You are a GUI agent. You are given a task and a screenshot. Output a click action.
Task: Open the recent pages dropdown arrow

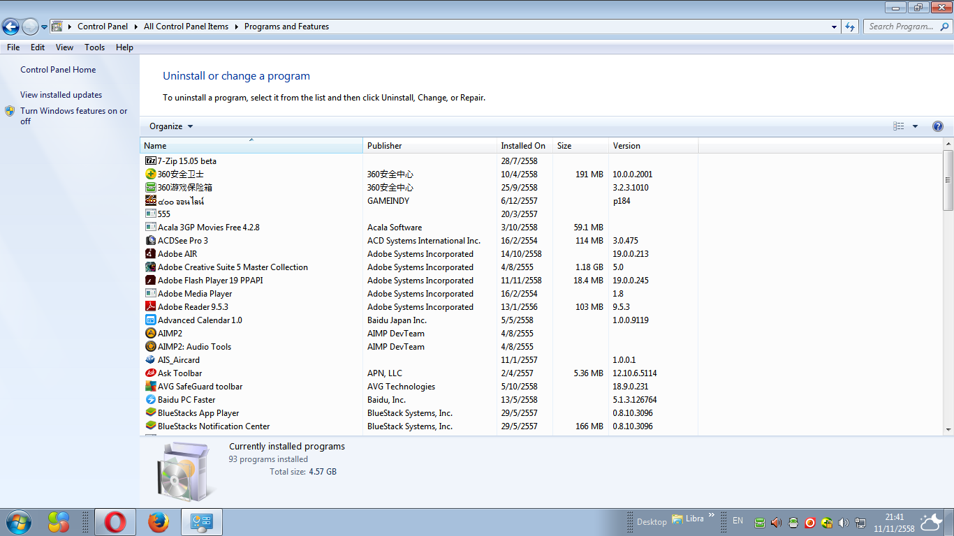(x=44, y=27)
